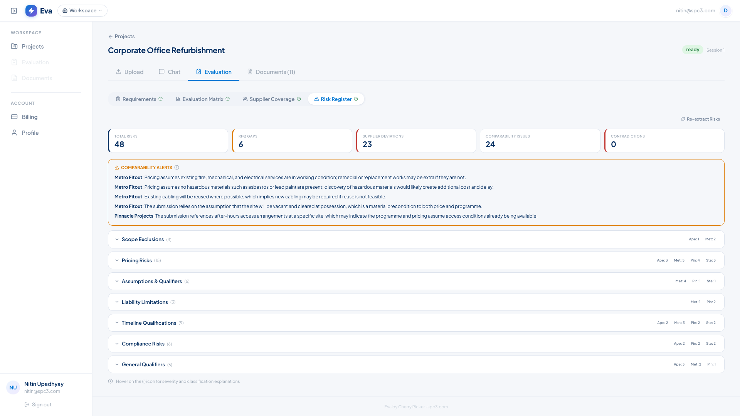Click the Session 1 label
This screenshot has height=416, width=740.
coord(715,50)
